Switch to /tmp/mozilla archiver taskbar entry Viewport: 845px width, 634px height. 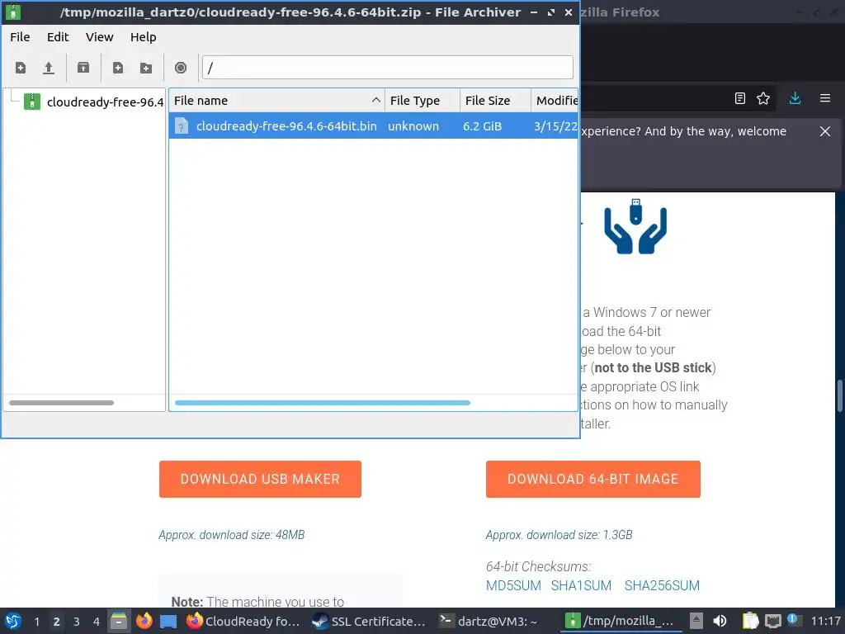click(620, 621)
